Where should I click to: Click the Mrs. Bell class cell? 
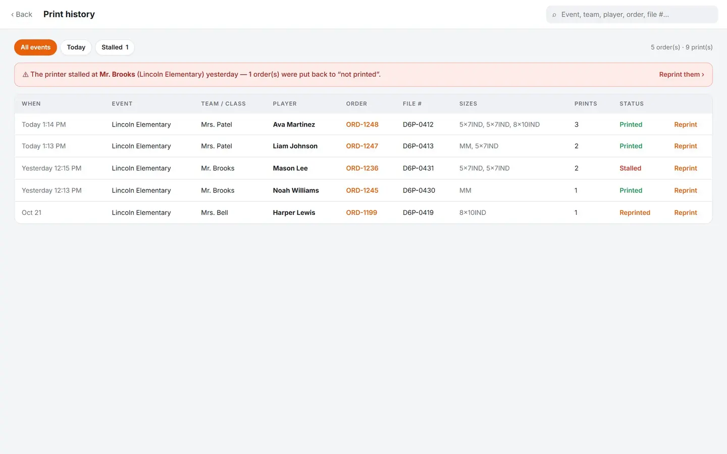pos(215,213)
